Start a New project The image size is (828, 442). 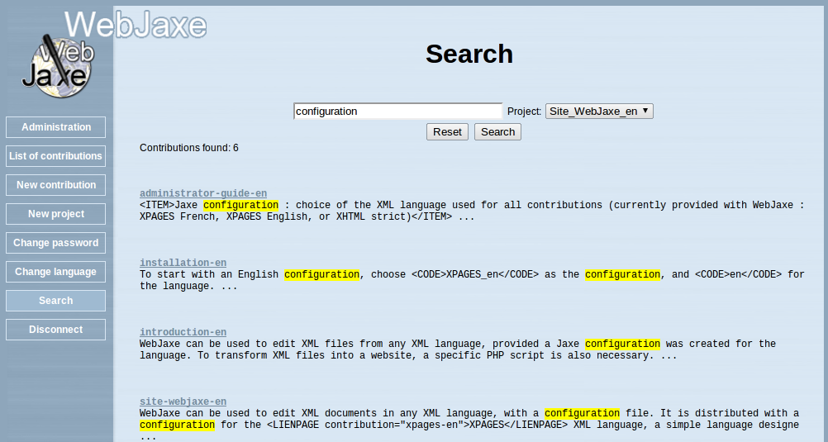click(56, 214)
